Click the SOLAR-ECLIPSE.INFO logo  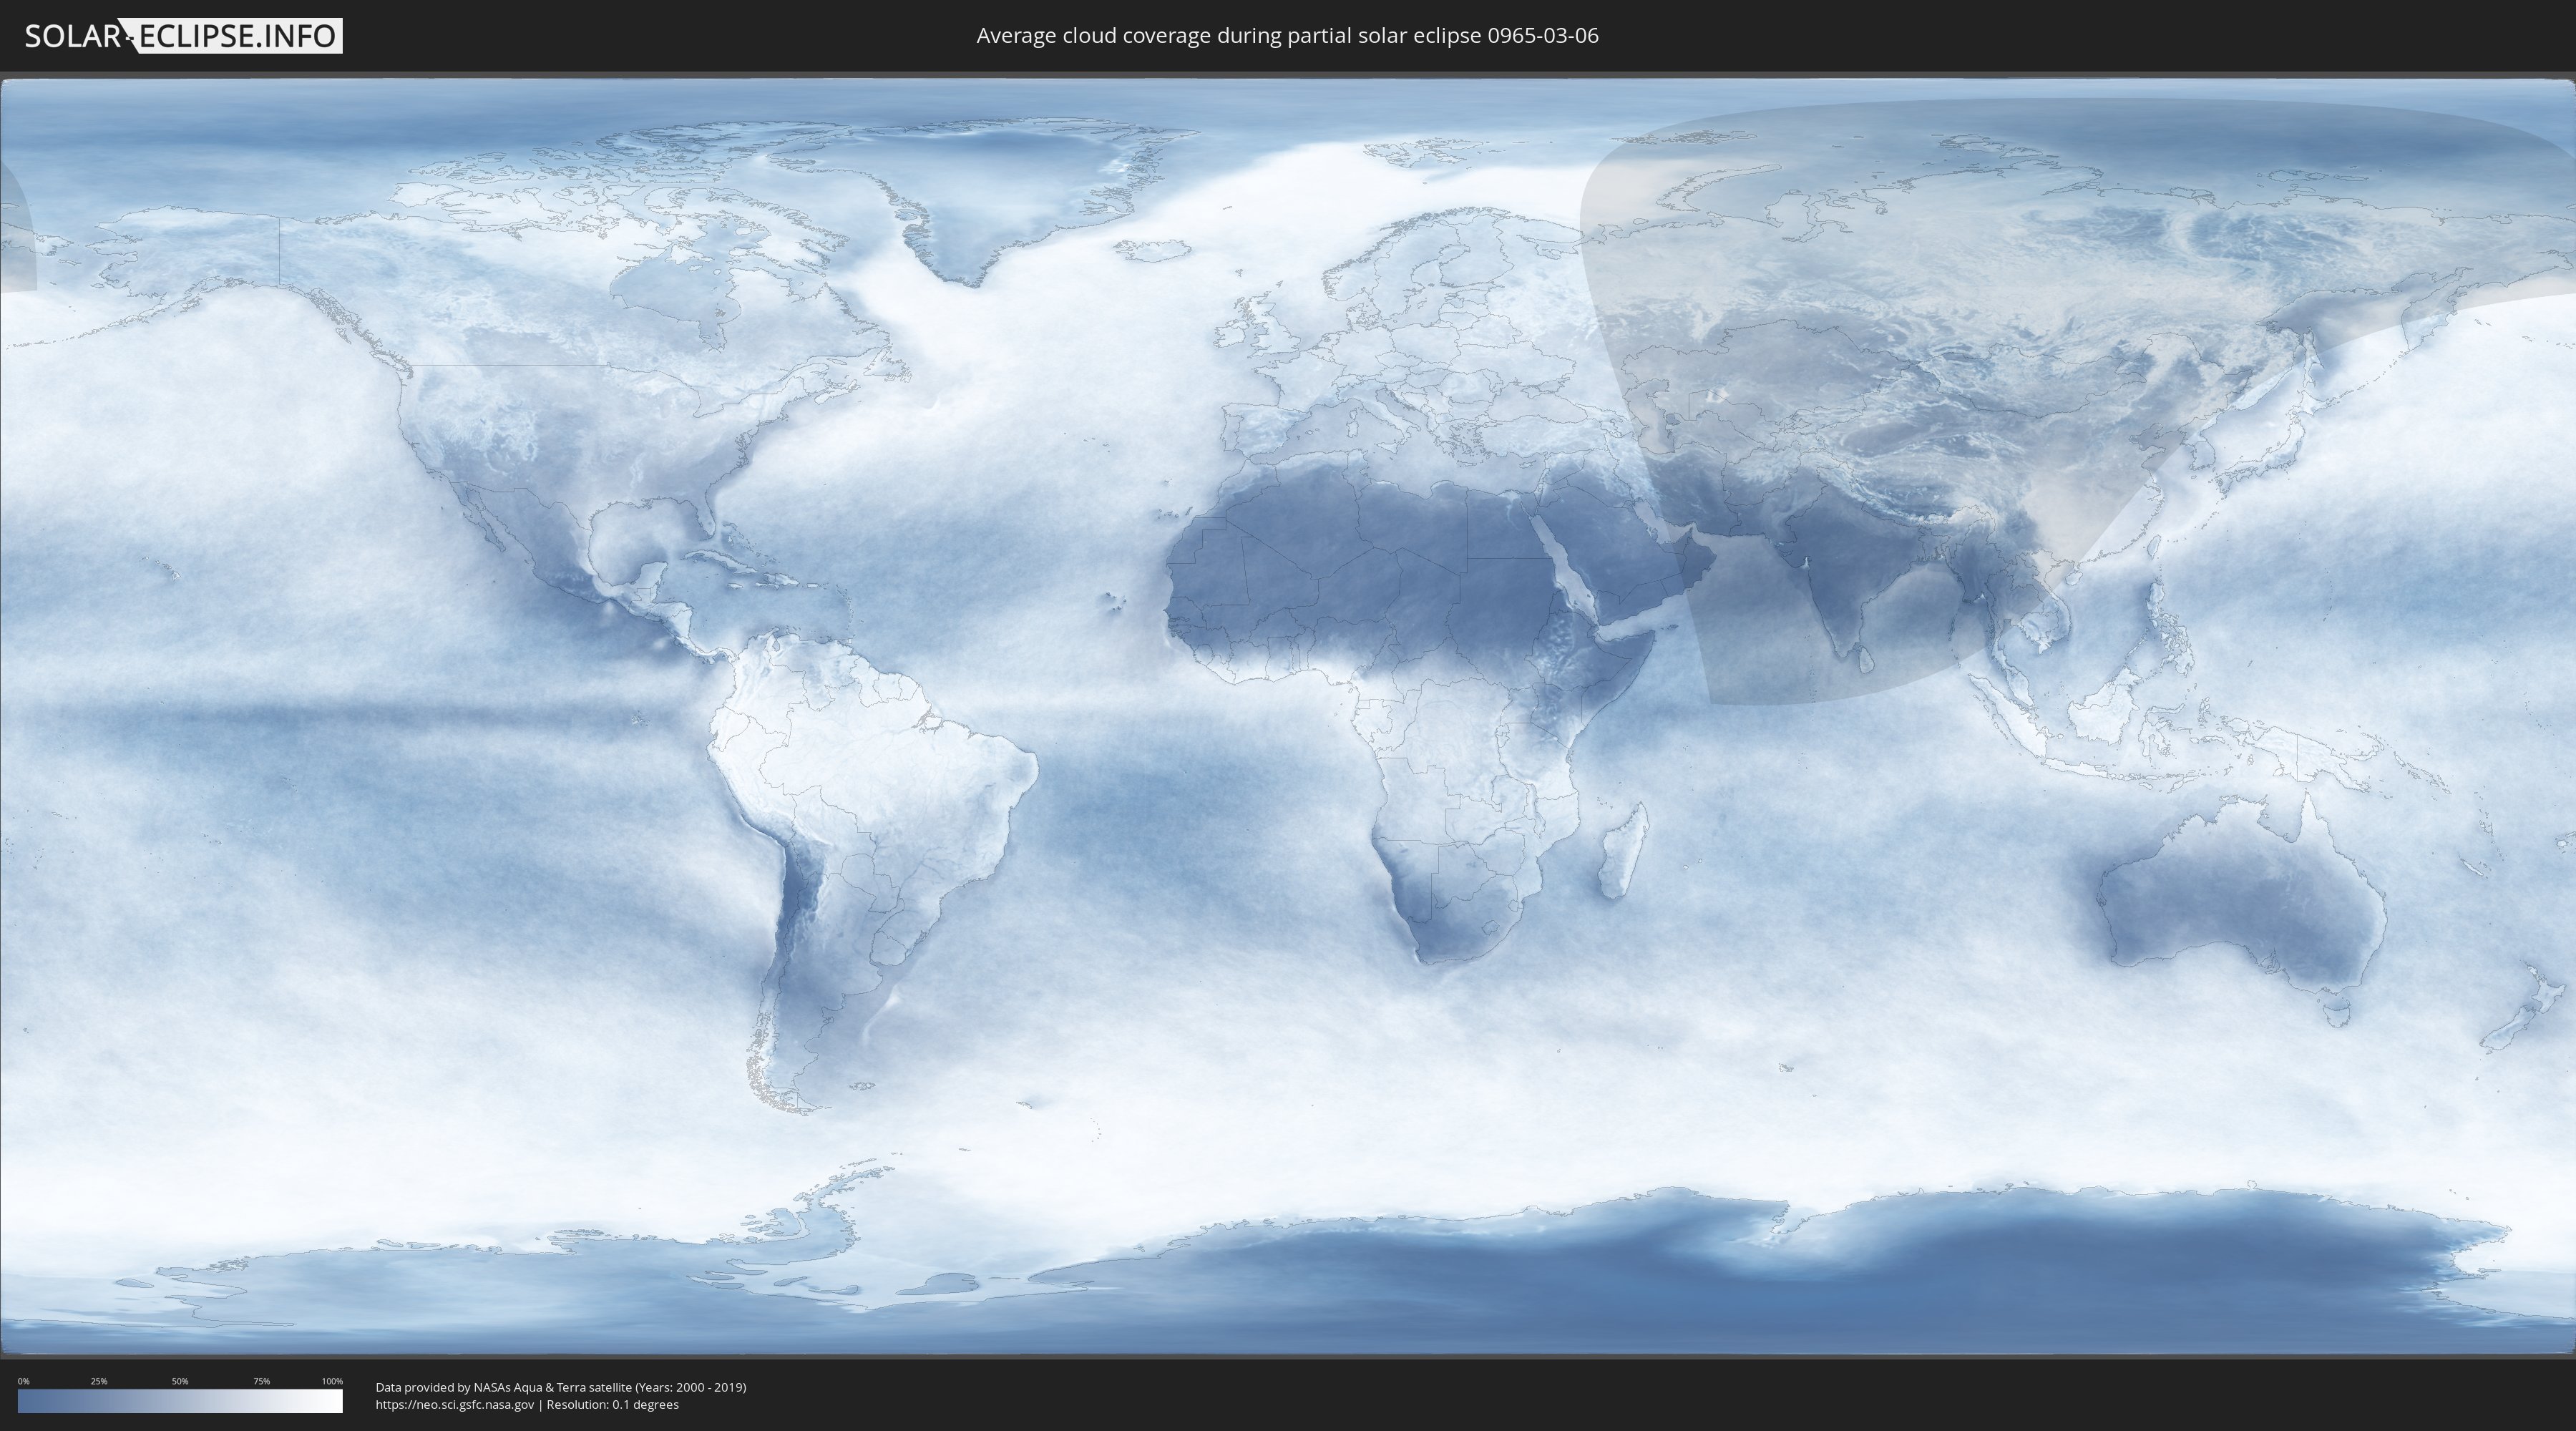[183, 36]
